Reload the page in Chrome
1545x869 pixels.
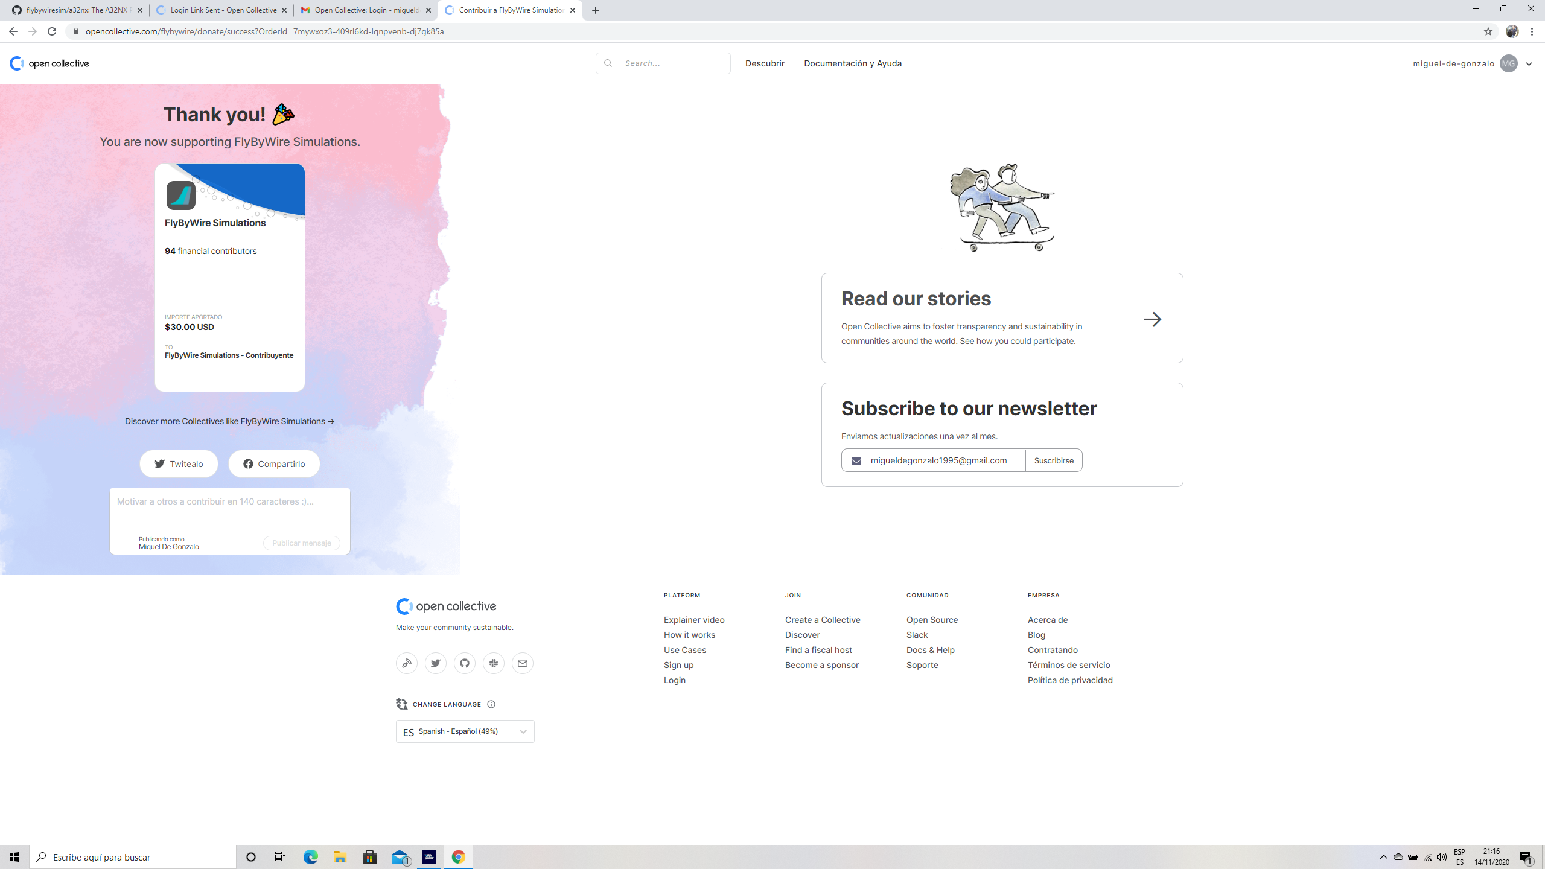[x=52, y=31]
